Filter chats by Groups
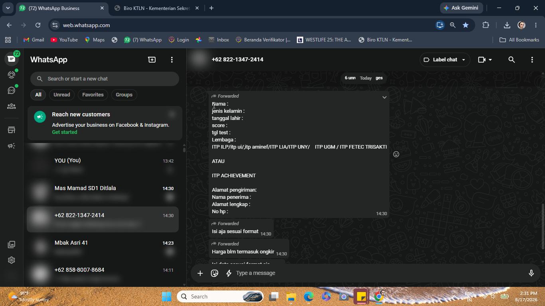The height and width of the screenshot is (306, 545). click(x=124, y=95)
